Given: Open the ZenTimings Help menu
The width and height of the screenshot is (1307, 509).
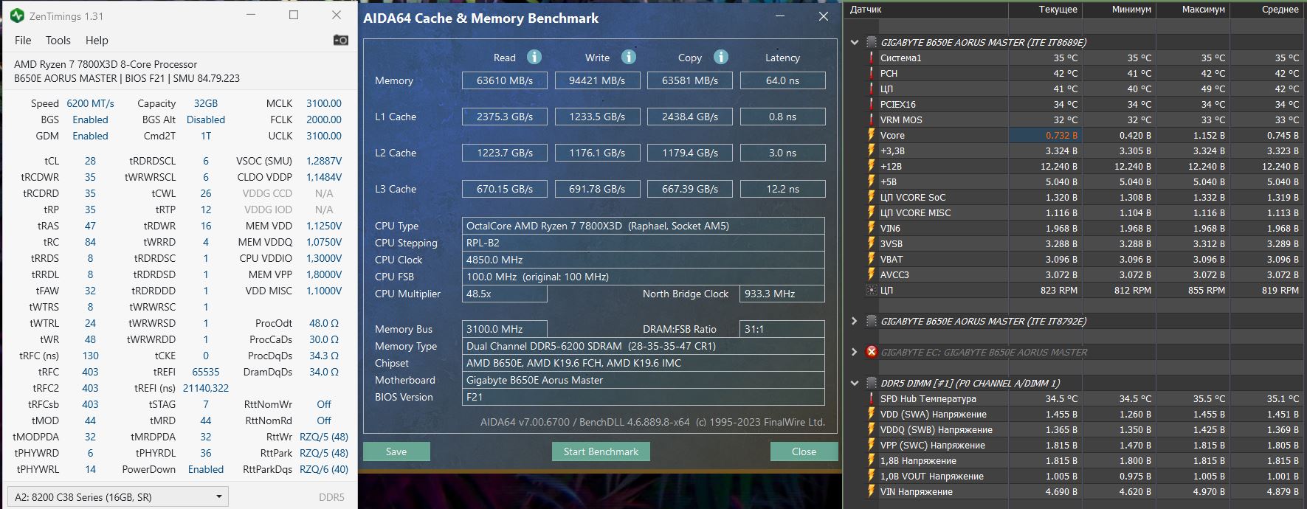Looking at the screenshot, I should [97, 40].
